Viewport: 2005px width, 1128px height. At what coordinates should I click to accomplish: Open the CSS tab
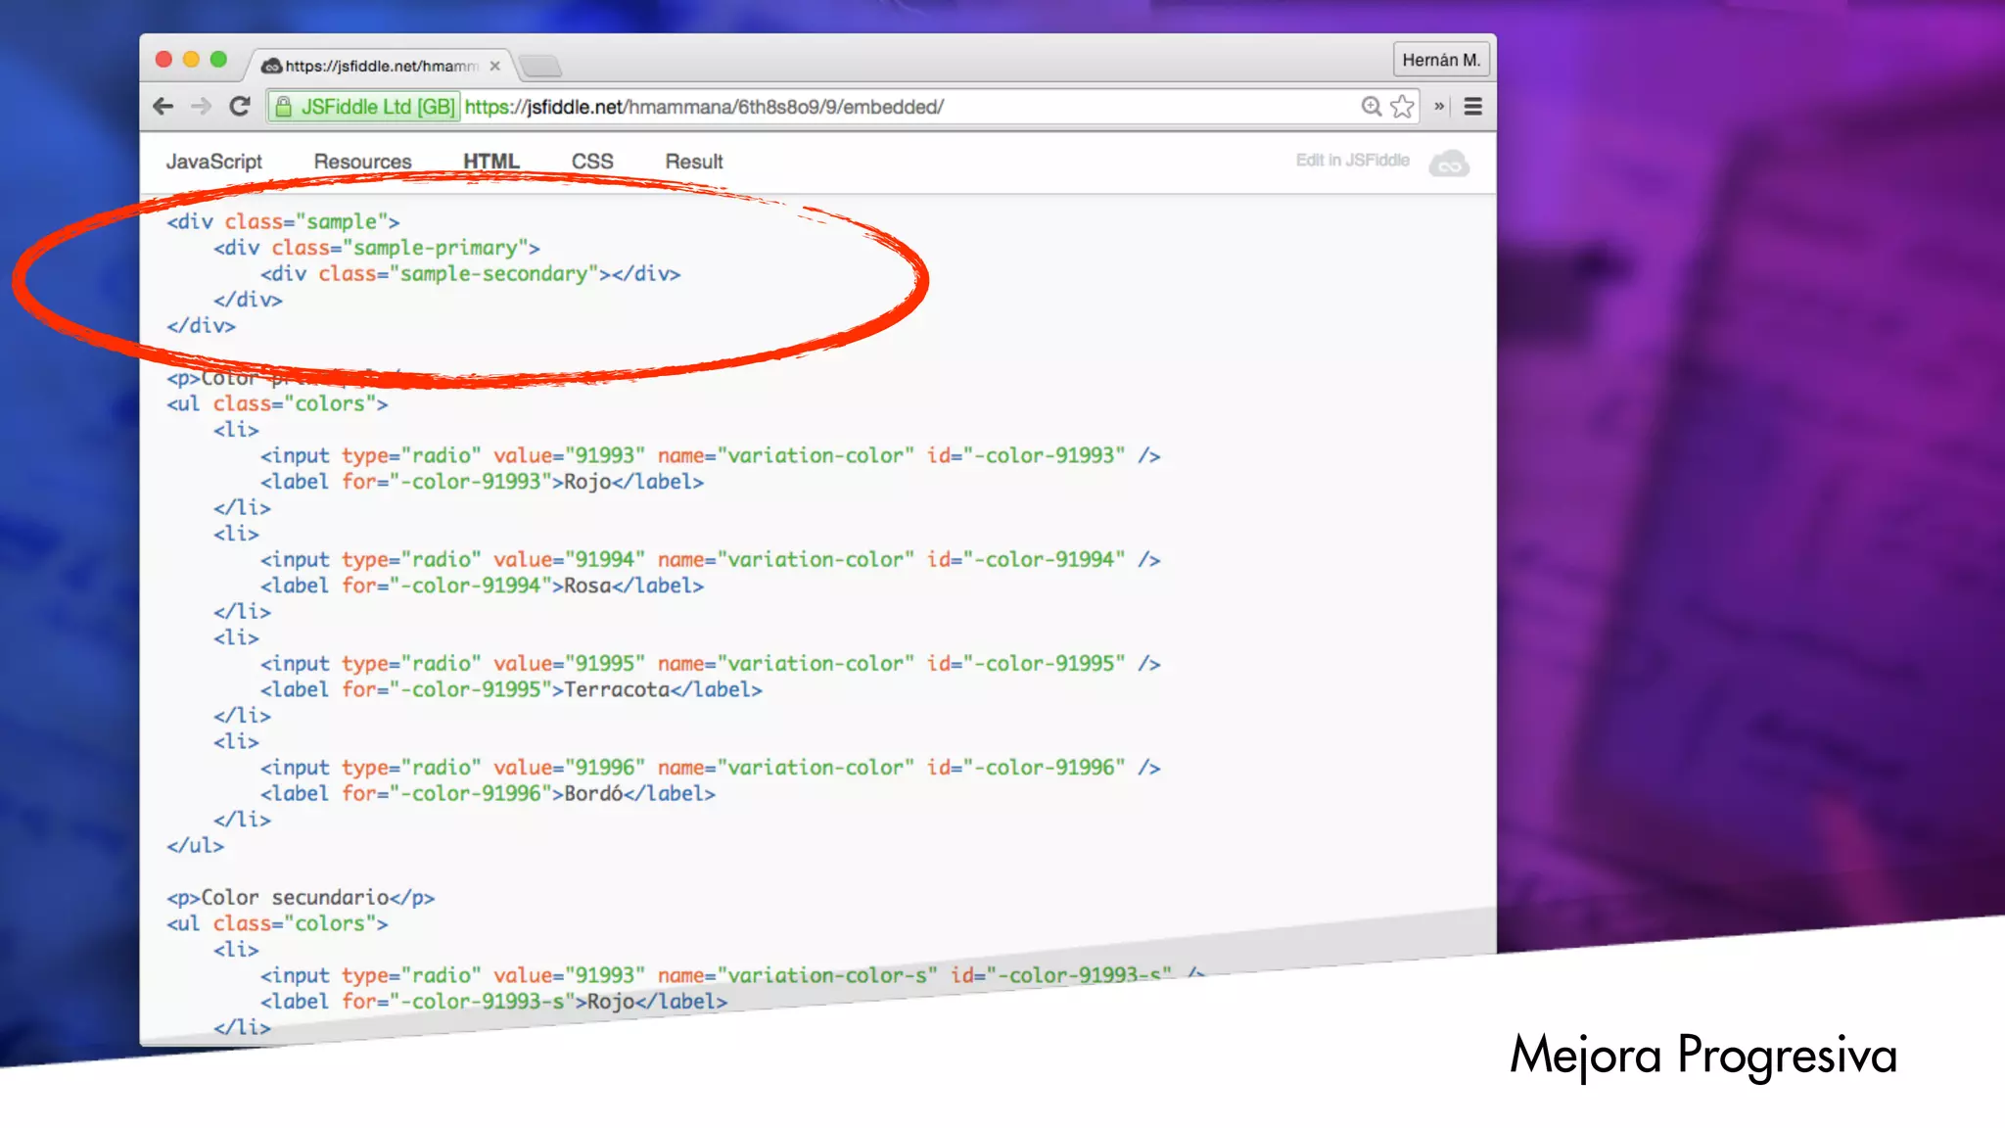coord(592,162)
